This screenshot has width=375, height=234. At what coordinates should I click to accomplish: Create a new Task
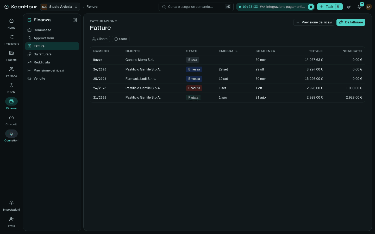[x=330, y=7]
